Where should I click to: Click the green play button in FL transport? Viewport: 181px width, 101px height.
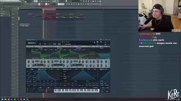[x=26, y=1]
